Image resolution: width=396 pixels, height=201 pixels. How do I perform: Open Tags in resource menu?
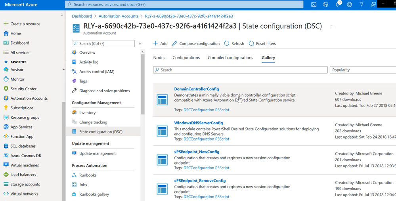(x=80, y=81)
